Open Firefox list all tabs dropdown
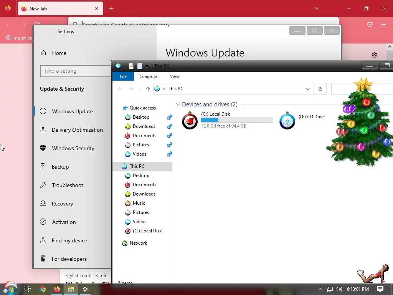Image resolution: width=393 pixels, height=295 pixels. click(x=317, y=8)
